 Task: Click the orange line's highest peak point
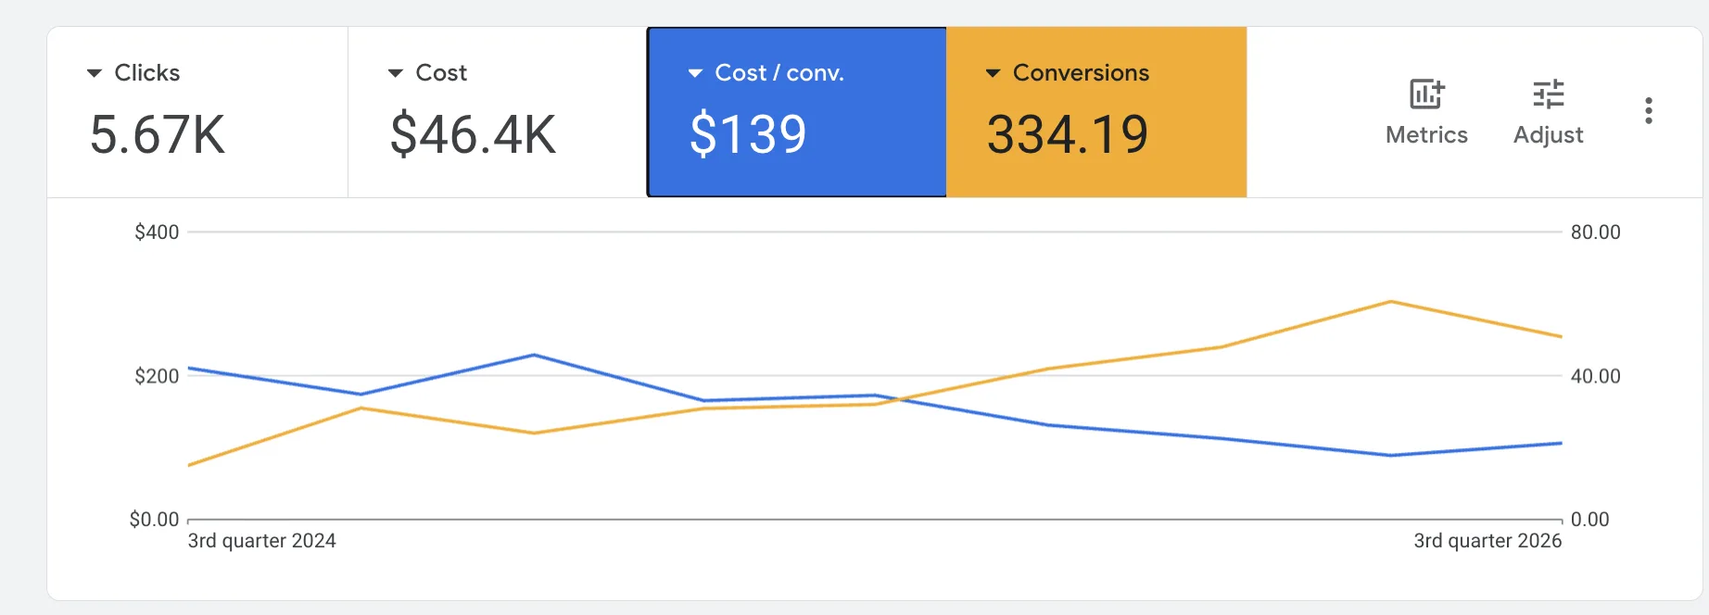point(1390,302)
